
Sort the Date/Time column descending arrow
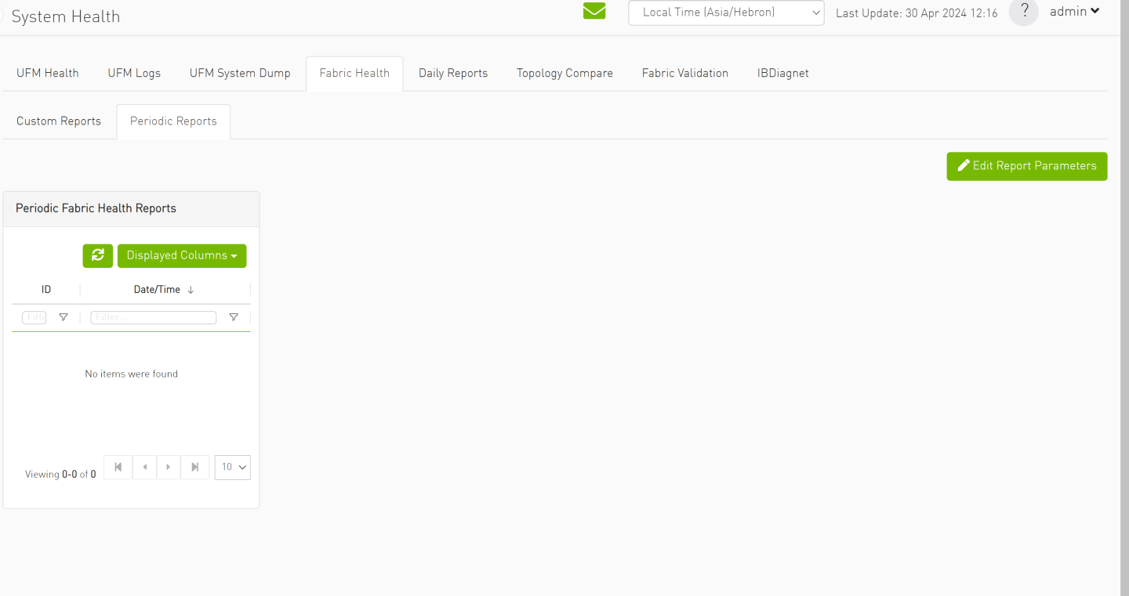click(x=191, y=289)
